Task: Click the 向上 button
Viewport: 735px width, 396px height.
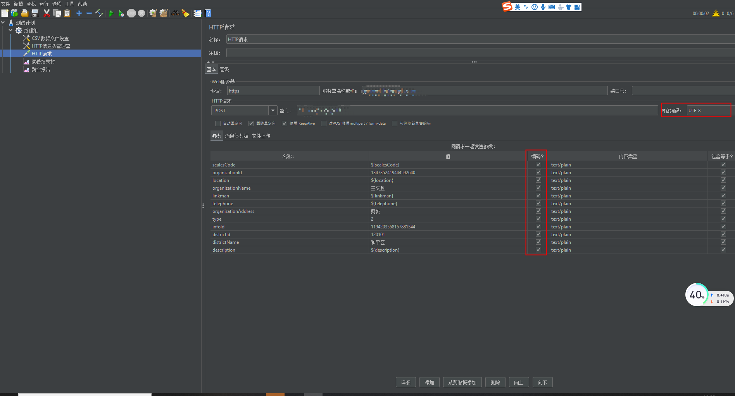Action: pos(519,382)
